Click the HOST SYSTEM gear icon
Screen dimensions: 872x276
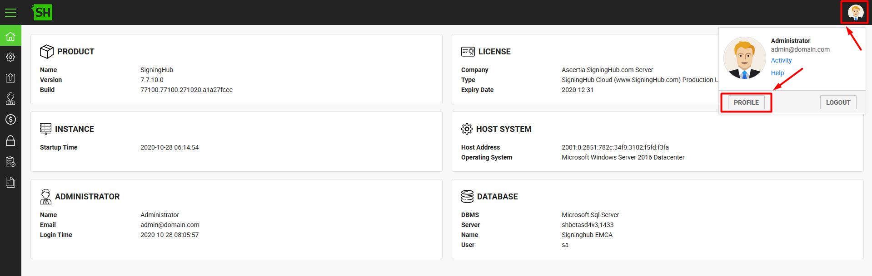pyautogui.click(x=467, y=129)
